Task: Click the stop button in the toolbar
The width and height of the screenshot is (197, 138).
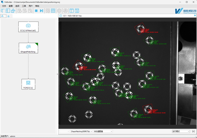Action: 36,11
